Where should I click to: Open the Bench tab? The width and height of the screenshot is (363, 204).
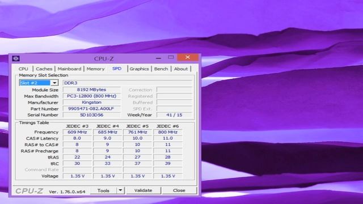tap(161, 69)
